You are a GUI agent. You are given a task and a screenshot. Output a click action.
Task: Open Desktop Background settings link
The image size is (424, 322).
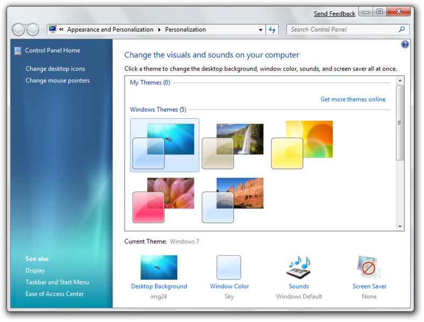(x=159, y=287)
